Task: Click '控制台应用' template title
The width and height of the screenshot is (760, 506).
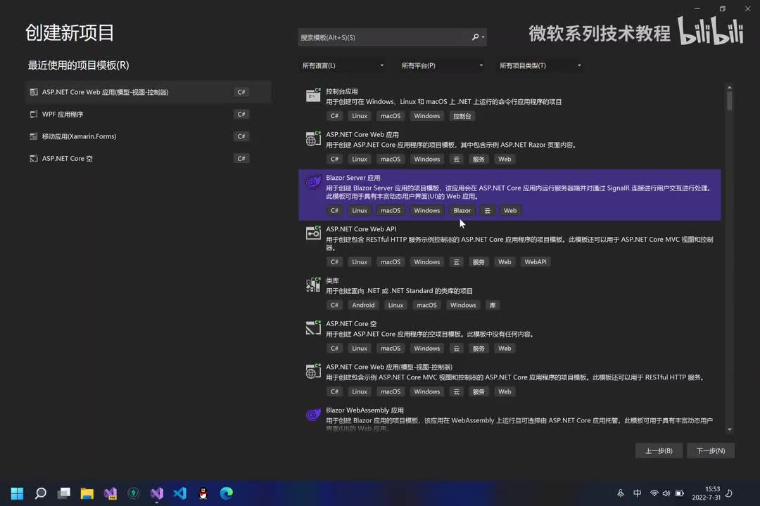Action: tap(342, 91)
